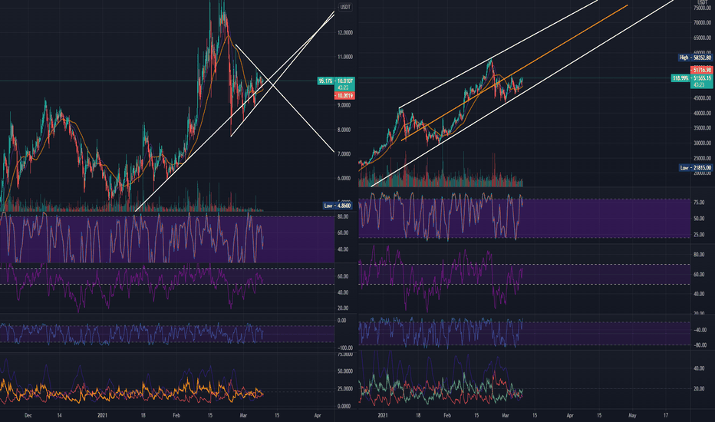Click the green 51565.15 current price tag

702,78
